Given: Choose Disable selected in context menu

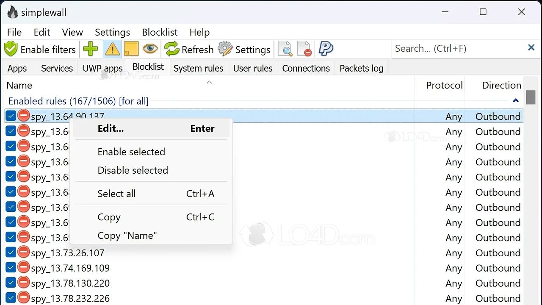Looking at the screenshot, I should 152,170.
